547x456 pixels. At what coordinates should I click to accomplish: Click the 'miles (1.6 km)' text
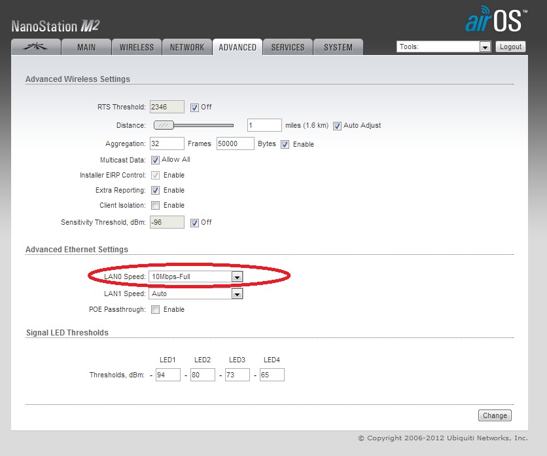tap(307, 125)
